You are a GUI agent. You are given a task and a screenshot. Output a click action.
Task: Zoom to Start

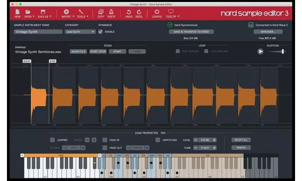pos(117,52)
